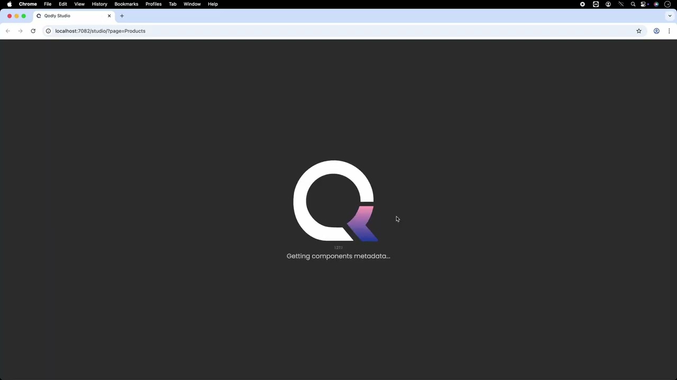Open the View menu
The width and height of the screenshot is (677, 380).
point(79,4)
